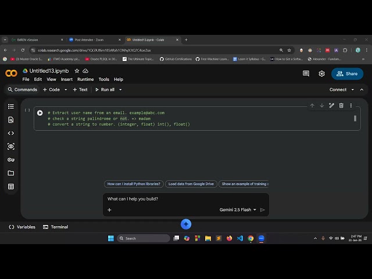Click the cell editor scrollbar thumb
This screenshot has height=279, width=372.
coord(355,119)
